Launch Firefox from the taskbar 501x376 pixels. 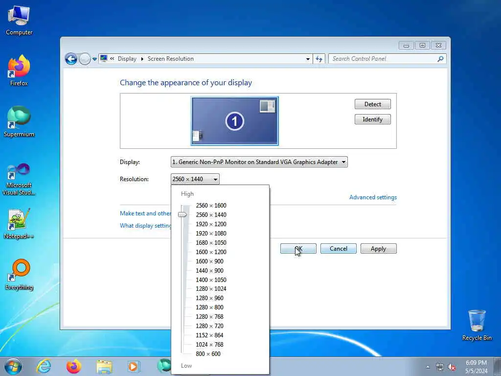pyautogui.click(x=74, y=366)
